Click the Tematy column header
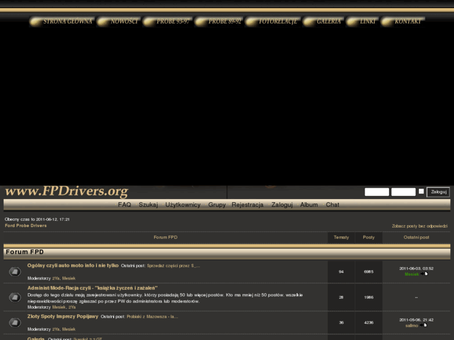 (x=341, y=237)
